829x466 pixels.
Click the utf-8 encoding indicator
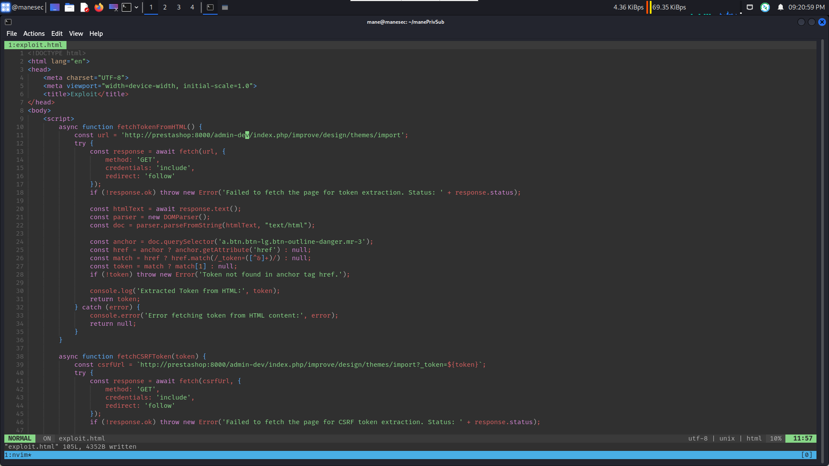click(698, 438)
